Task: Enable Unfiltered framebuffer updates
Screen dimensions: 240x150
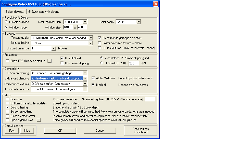Action: [x=7, y=103]
